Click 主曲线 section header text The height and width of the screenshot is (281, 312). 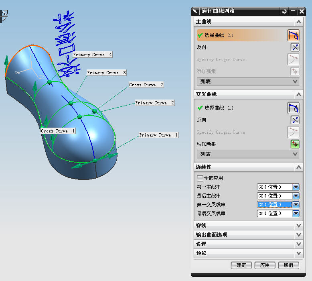point(204,22)
